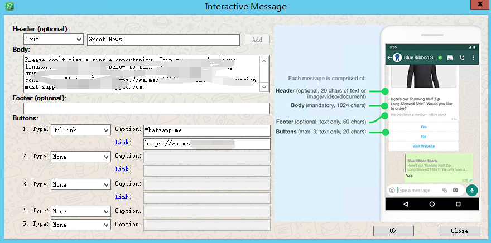
Task: Open button 3 Type dropdown
Action: coord(81,184)
